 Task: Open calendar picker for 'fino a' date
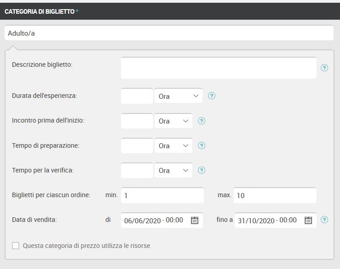308,221
